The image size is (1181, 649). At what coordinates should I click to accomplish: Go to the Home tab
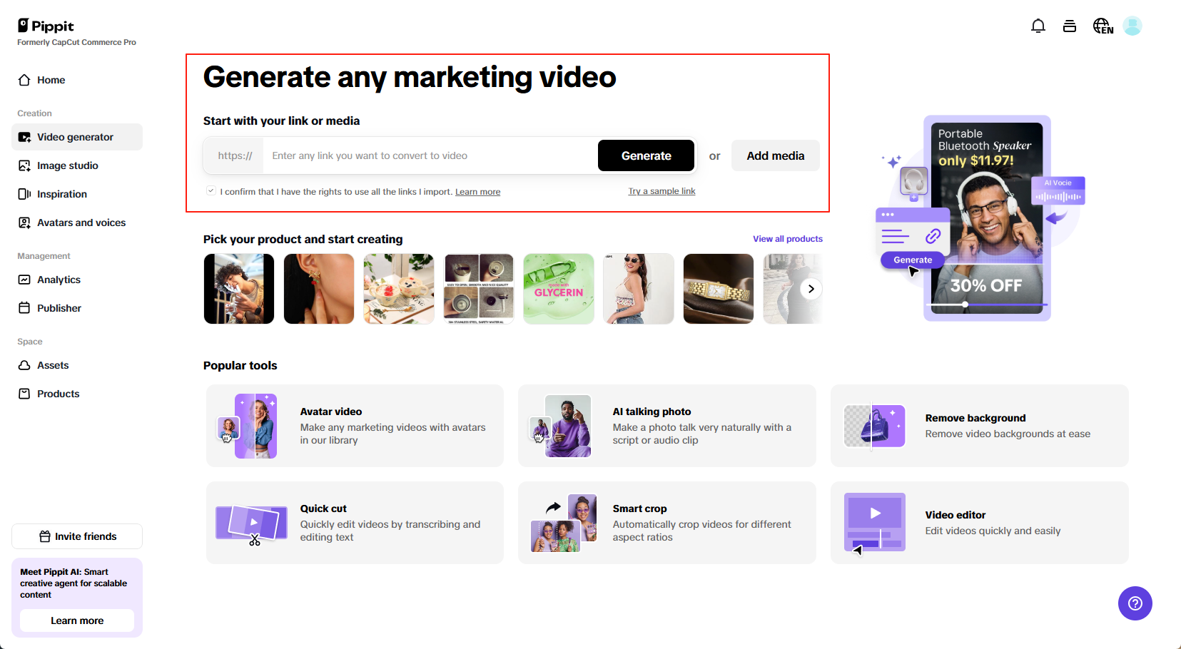point(49,80)
